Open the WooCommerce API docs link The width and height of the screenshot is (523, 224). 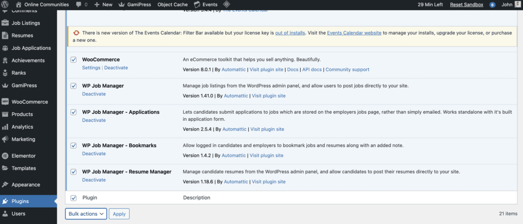pos(311,69)
